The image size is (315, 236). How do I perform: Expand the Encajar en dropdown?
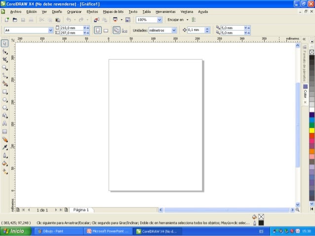tap(188, 20)
